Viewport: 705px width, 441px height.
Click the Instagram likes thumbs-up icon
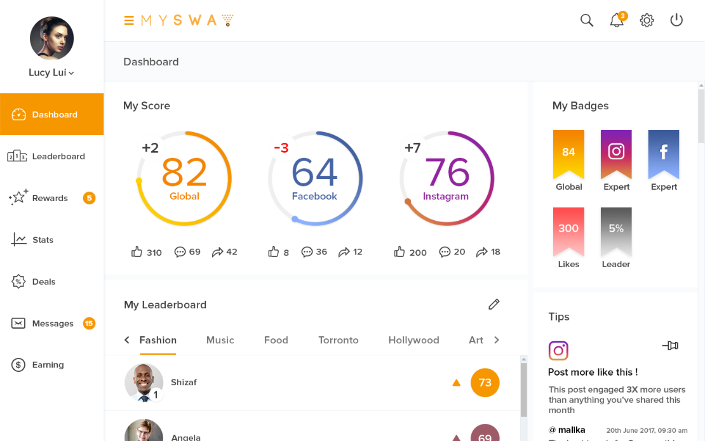pyautogui.click(x=399, y=251)
